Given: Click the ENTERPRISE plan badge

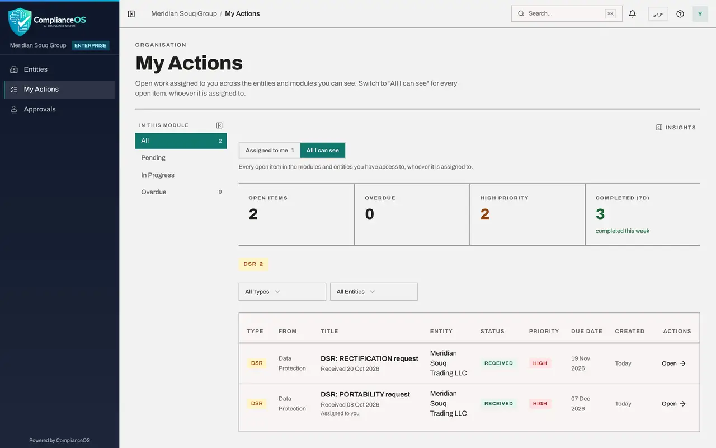Looking at the screenshot, I should click(x=91, y=45).
